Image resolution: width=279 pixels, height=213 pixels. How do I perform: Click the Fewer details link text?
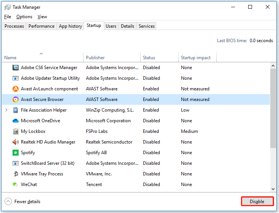pos(27,202)
